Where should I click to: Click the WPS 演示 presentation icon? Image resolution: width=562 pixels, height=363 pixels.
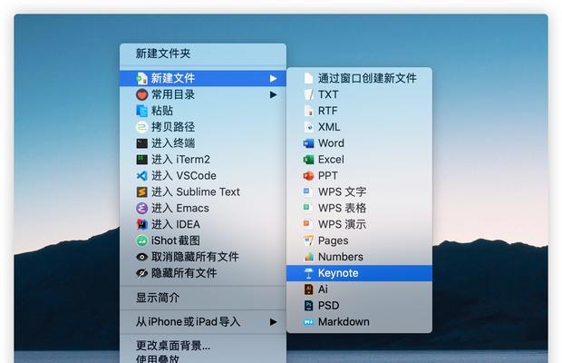pyautogui.click(x=307, y=224)
